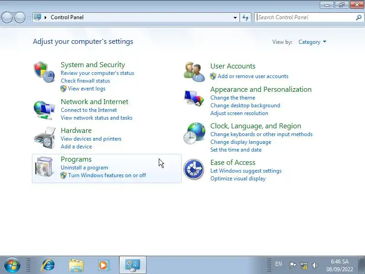
Task: Click the Control Panel taskbar button
Action: (x=133, y=265)
